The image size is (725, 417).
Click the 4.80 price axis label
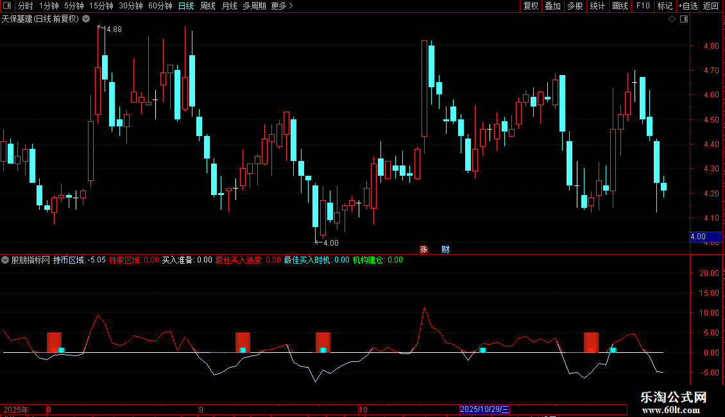(711, 46)
